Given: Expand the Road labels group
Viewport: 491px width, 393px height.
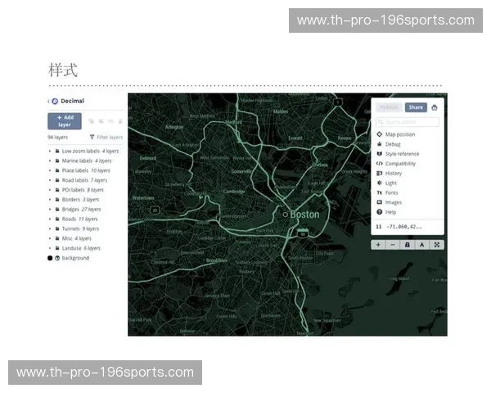Looking at the screenshot, I should [x=50, y=180].
